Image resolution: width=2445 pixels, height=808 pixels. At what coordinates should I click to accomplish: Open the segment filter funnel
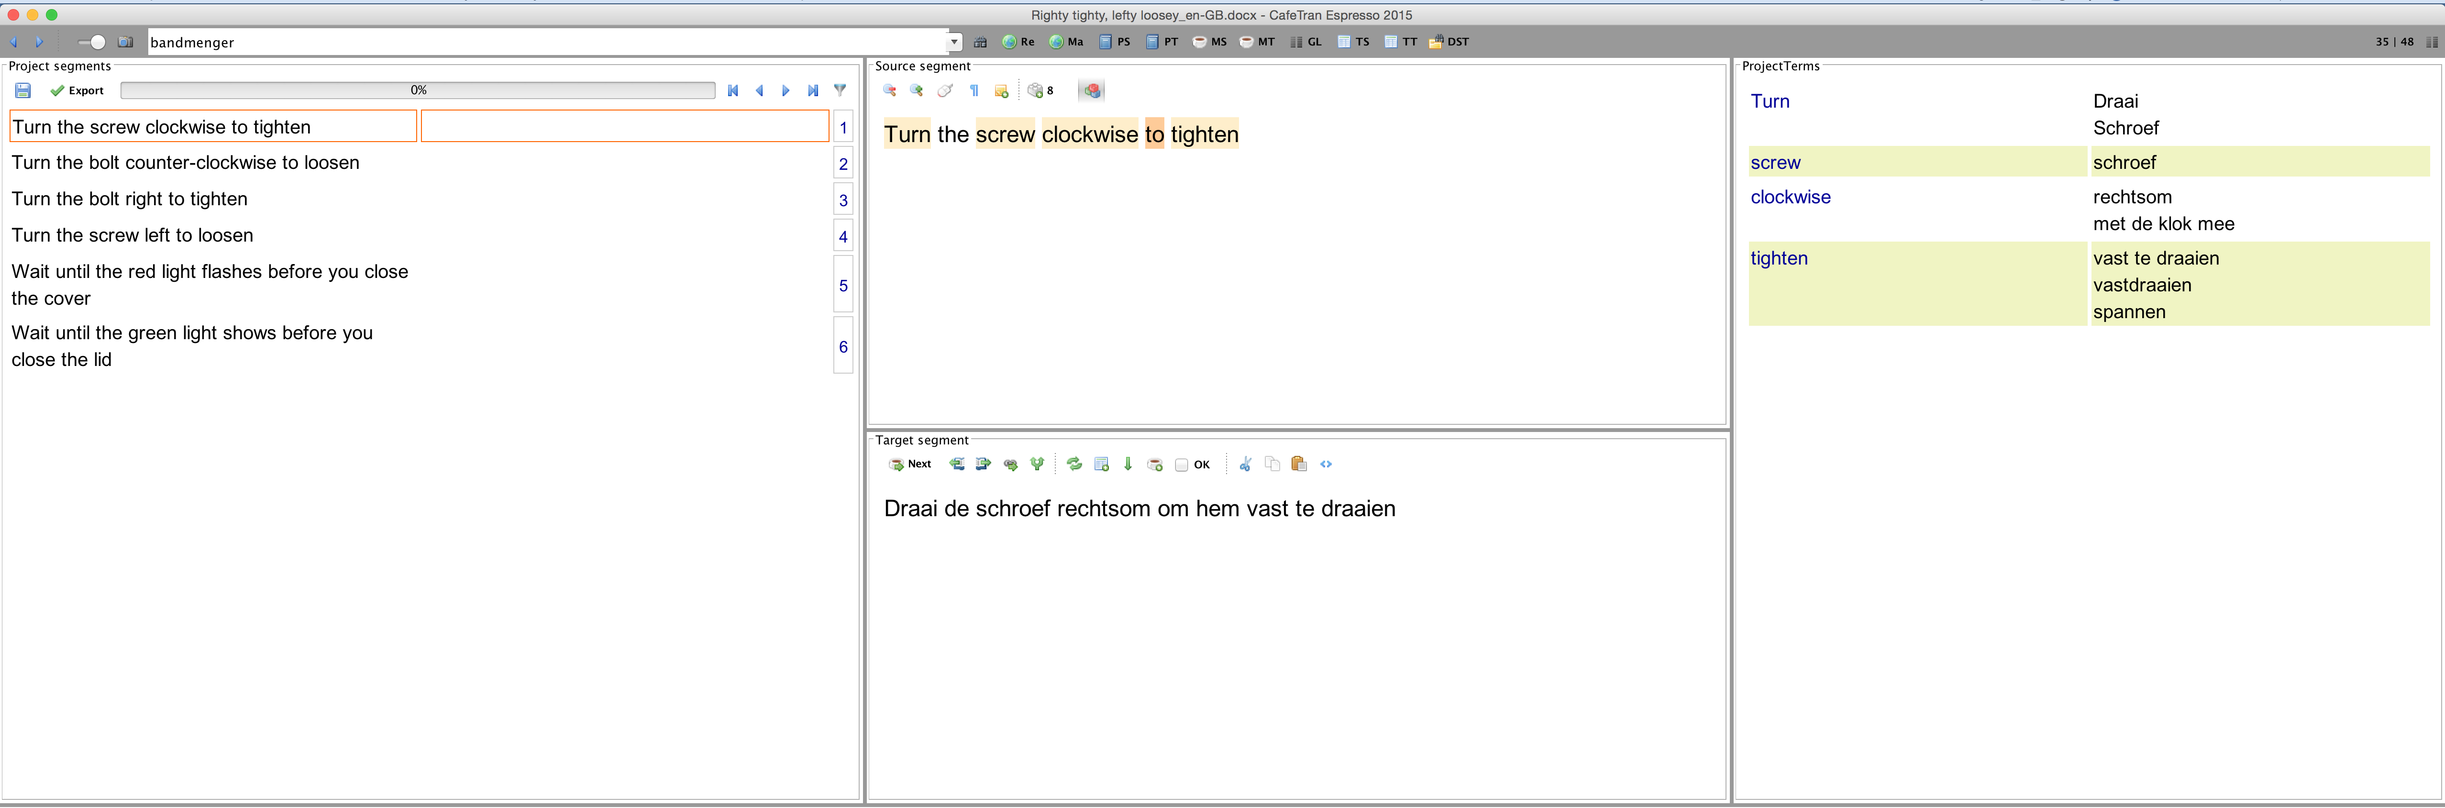click(840, 90)
